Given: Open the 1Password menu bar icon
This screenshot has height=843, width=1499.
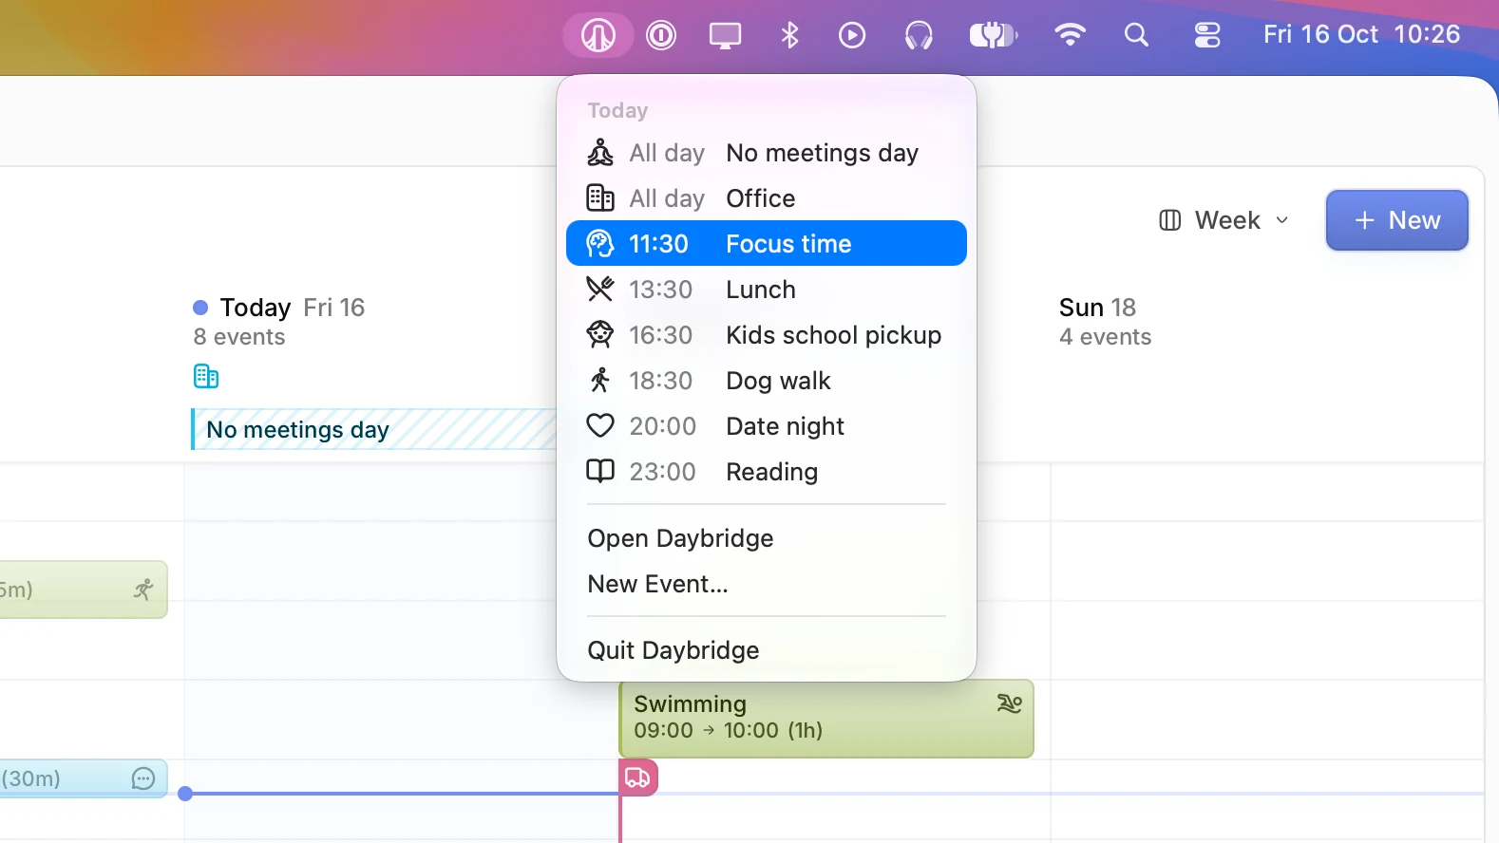Looking at the screenshot, I should coord(661,36).
